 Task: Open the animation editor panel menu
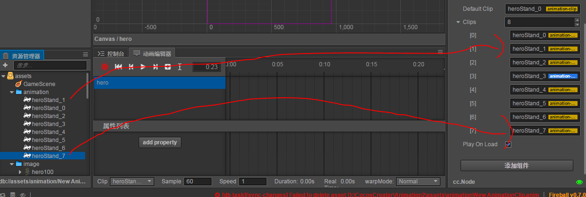(x=440, y=52)
